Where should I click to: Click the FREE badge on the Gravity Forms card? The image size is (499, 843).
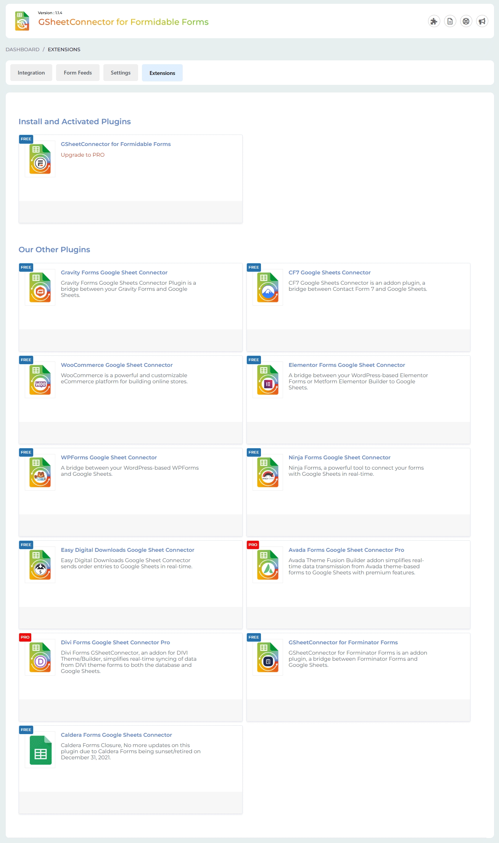click(26, 267)
